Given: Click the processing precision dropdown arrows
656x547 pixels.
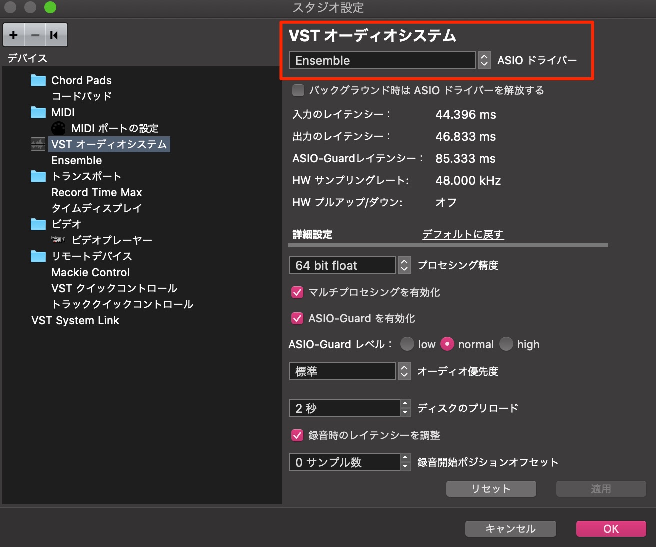Looking at the screenshot, I should pos(405,265).
